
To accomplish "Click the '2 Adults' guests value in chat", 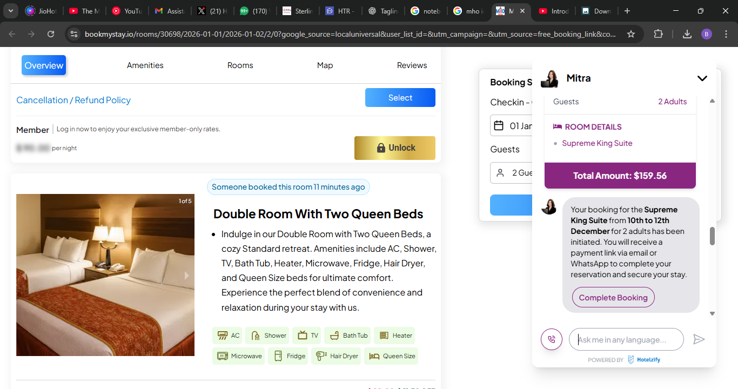I will (673, 102).
